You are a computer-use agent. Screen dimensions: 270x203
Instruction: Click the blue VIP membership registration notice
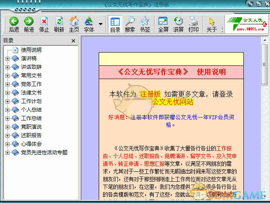[182, 121]
